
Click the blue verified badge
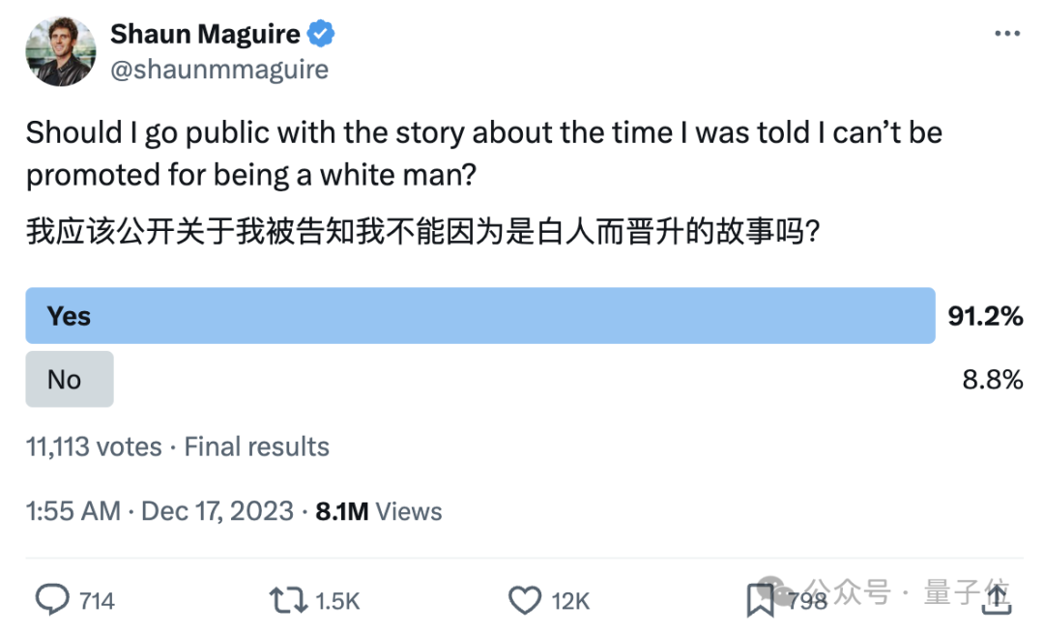point(321,35)
